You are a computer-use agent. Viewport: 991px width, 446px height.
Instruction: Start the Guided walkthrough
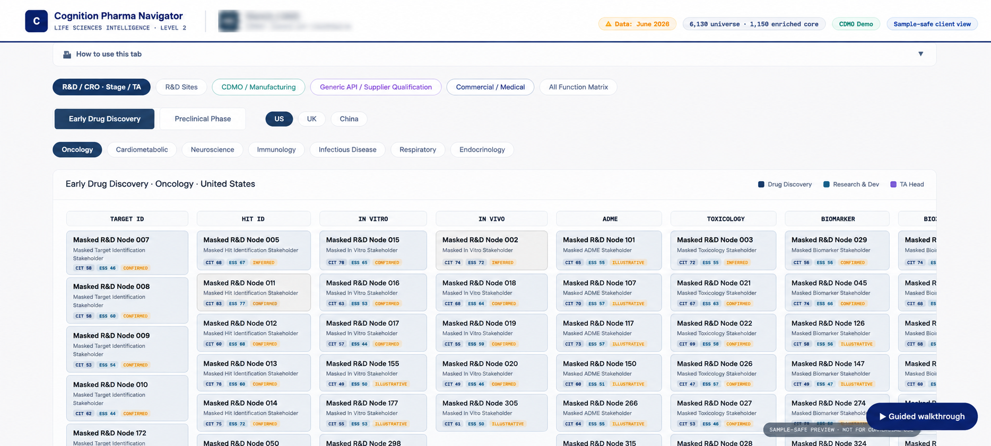coord(922,416)
